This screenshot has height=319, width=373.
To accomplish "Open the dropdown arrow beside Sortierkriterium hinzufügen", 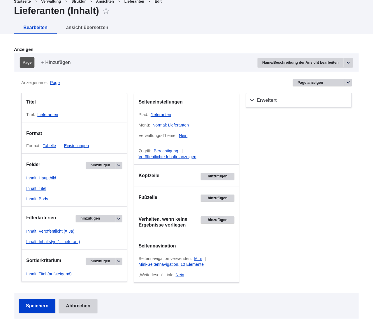I will point(119,261).
